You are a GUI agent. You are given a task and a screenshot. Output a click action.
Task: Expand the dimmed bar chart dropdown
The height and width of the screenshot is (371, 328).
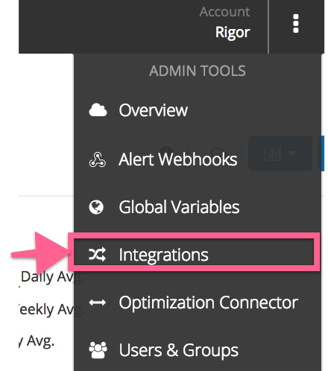point(280,153)
